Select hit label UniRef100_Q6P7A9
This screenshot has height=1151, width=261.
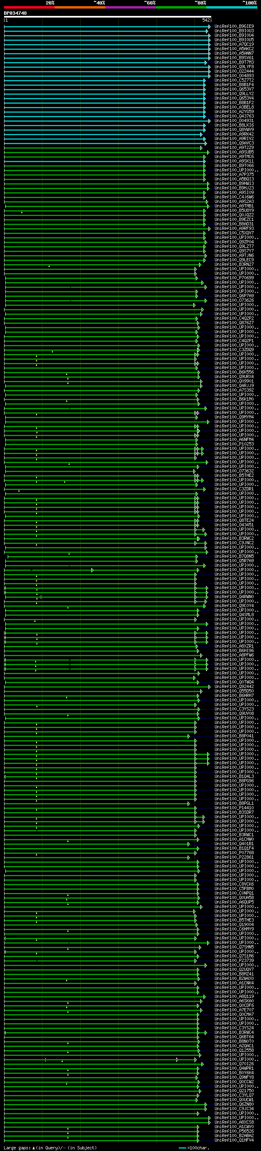[234, 296]
